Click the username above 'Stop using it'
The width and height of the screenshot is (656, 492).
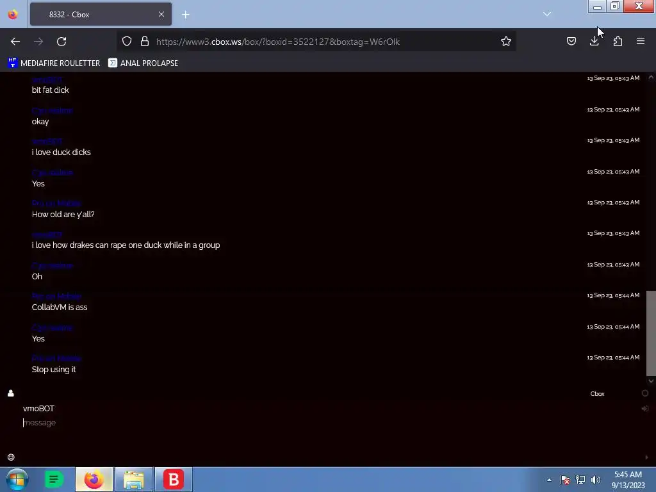[x=56, y=358]
